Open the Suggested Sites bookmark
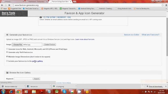The image size is (168, 94). coord(15,9)
